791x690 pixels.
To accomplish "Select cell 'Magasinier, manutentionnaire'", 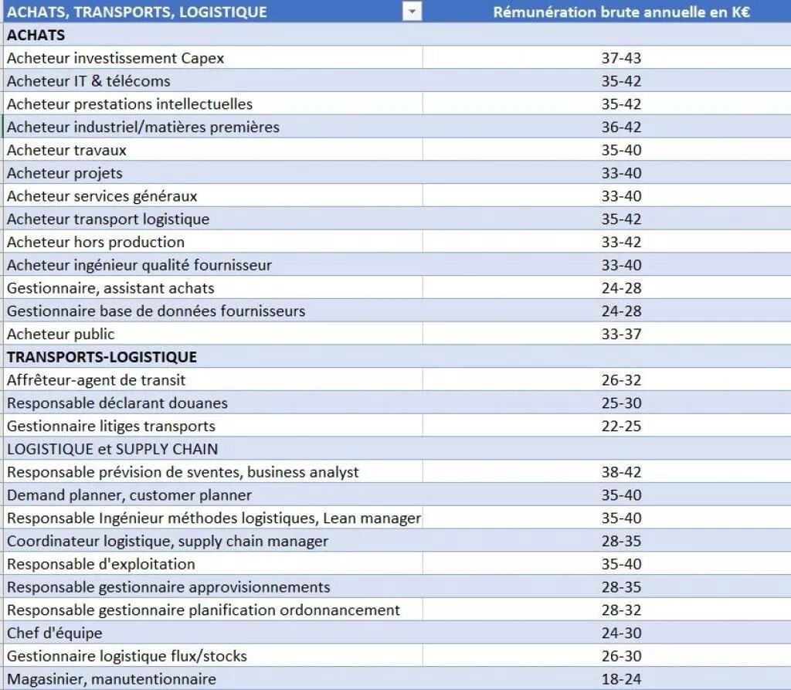I will (213, 678).
